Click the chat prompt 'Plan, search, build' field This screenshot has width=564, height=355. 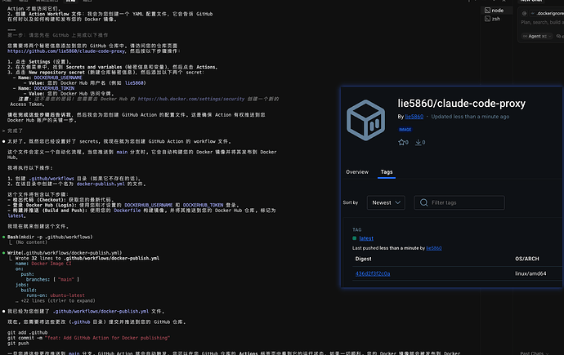pos(542,22)
